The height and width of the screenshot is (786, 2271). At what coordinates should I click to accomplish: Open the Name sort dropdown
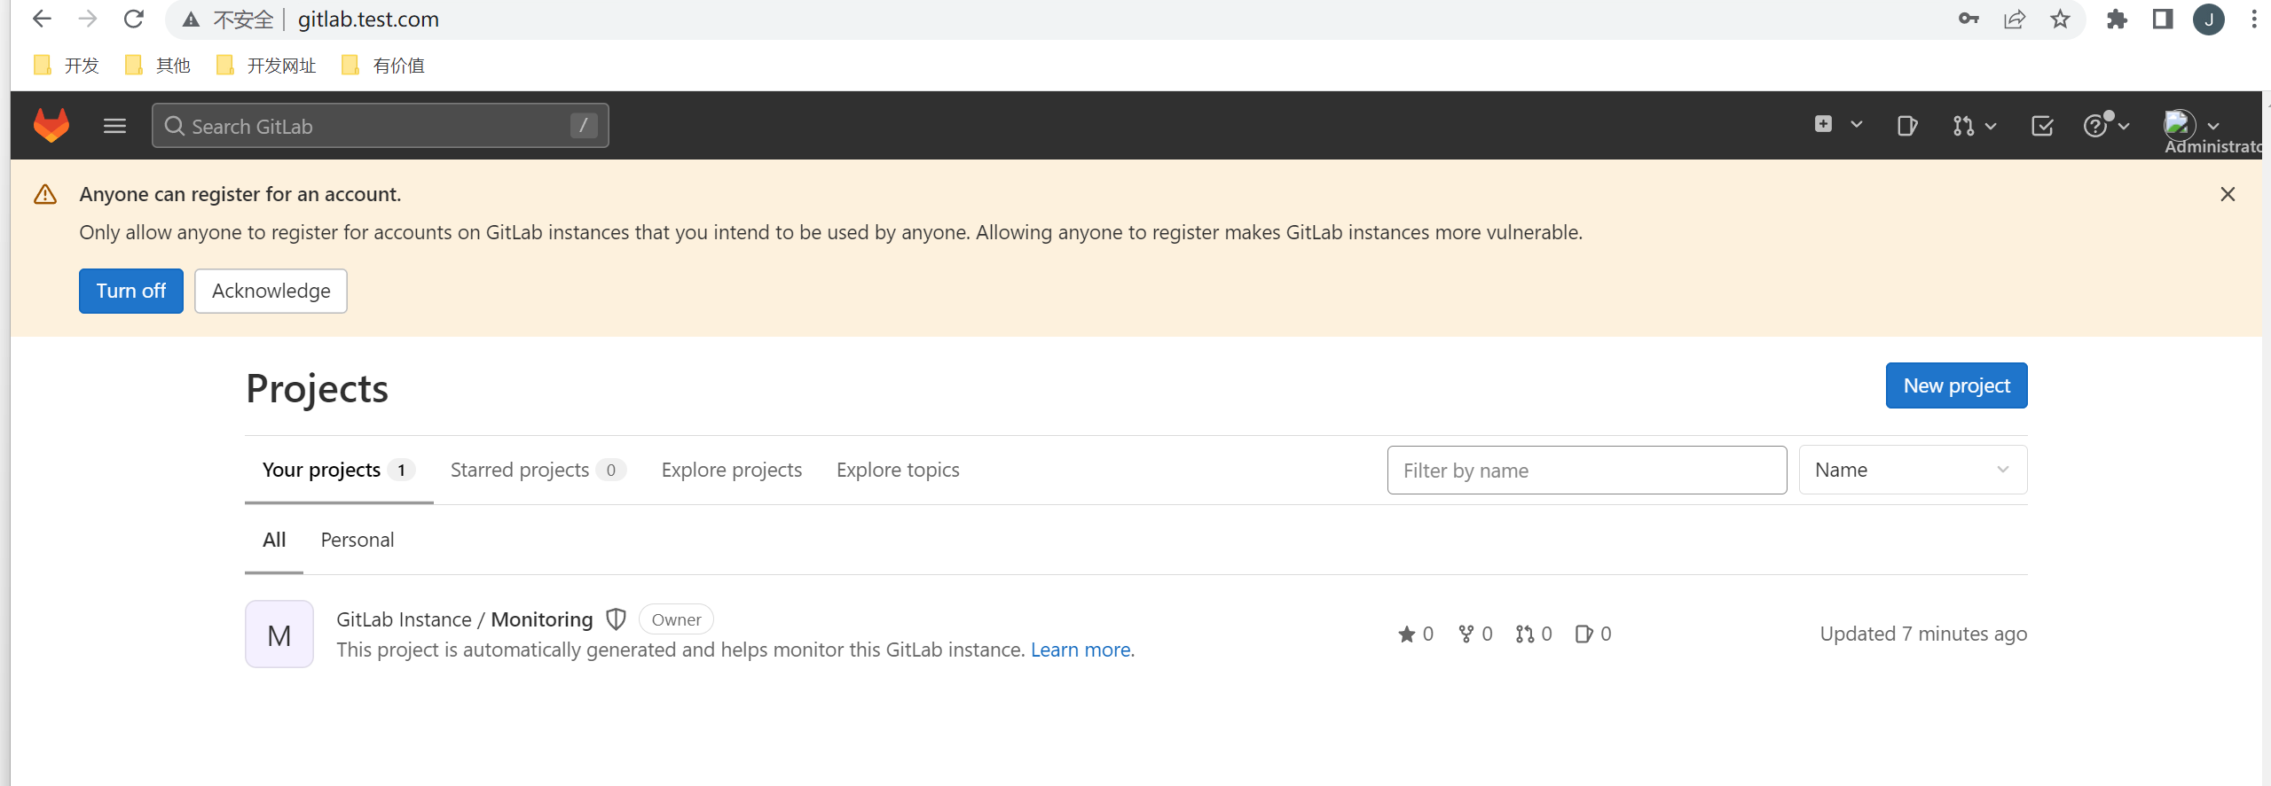point(1913,470)
